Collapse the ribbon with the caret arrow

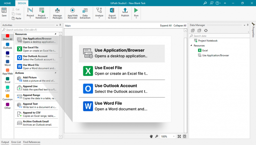[x=225, y=3]
